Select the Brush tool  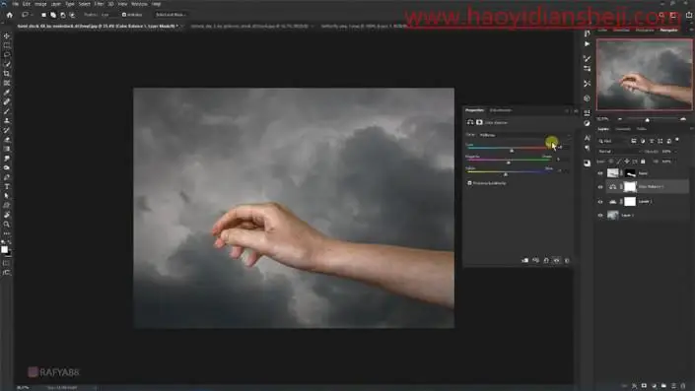click(x=7, y=111)
